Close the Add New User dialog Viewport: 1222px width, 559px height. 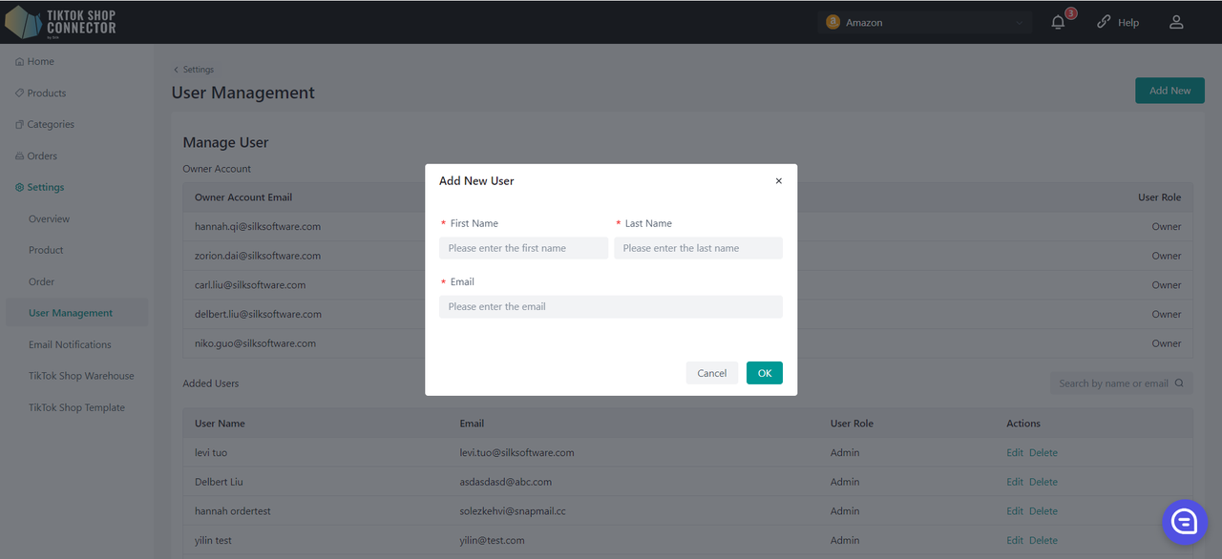pyautogui.click(x=778, y=181)
